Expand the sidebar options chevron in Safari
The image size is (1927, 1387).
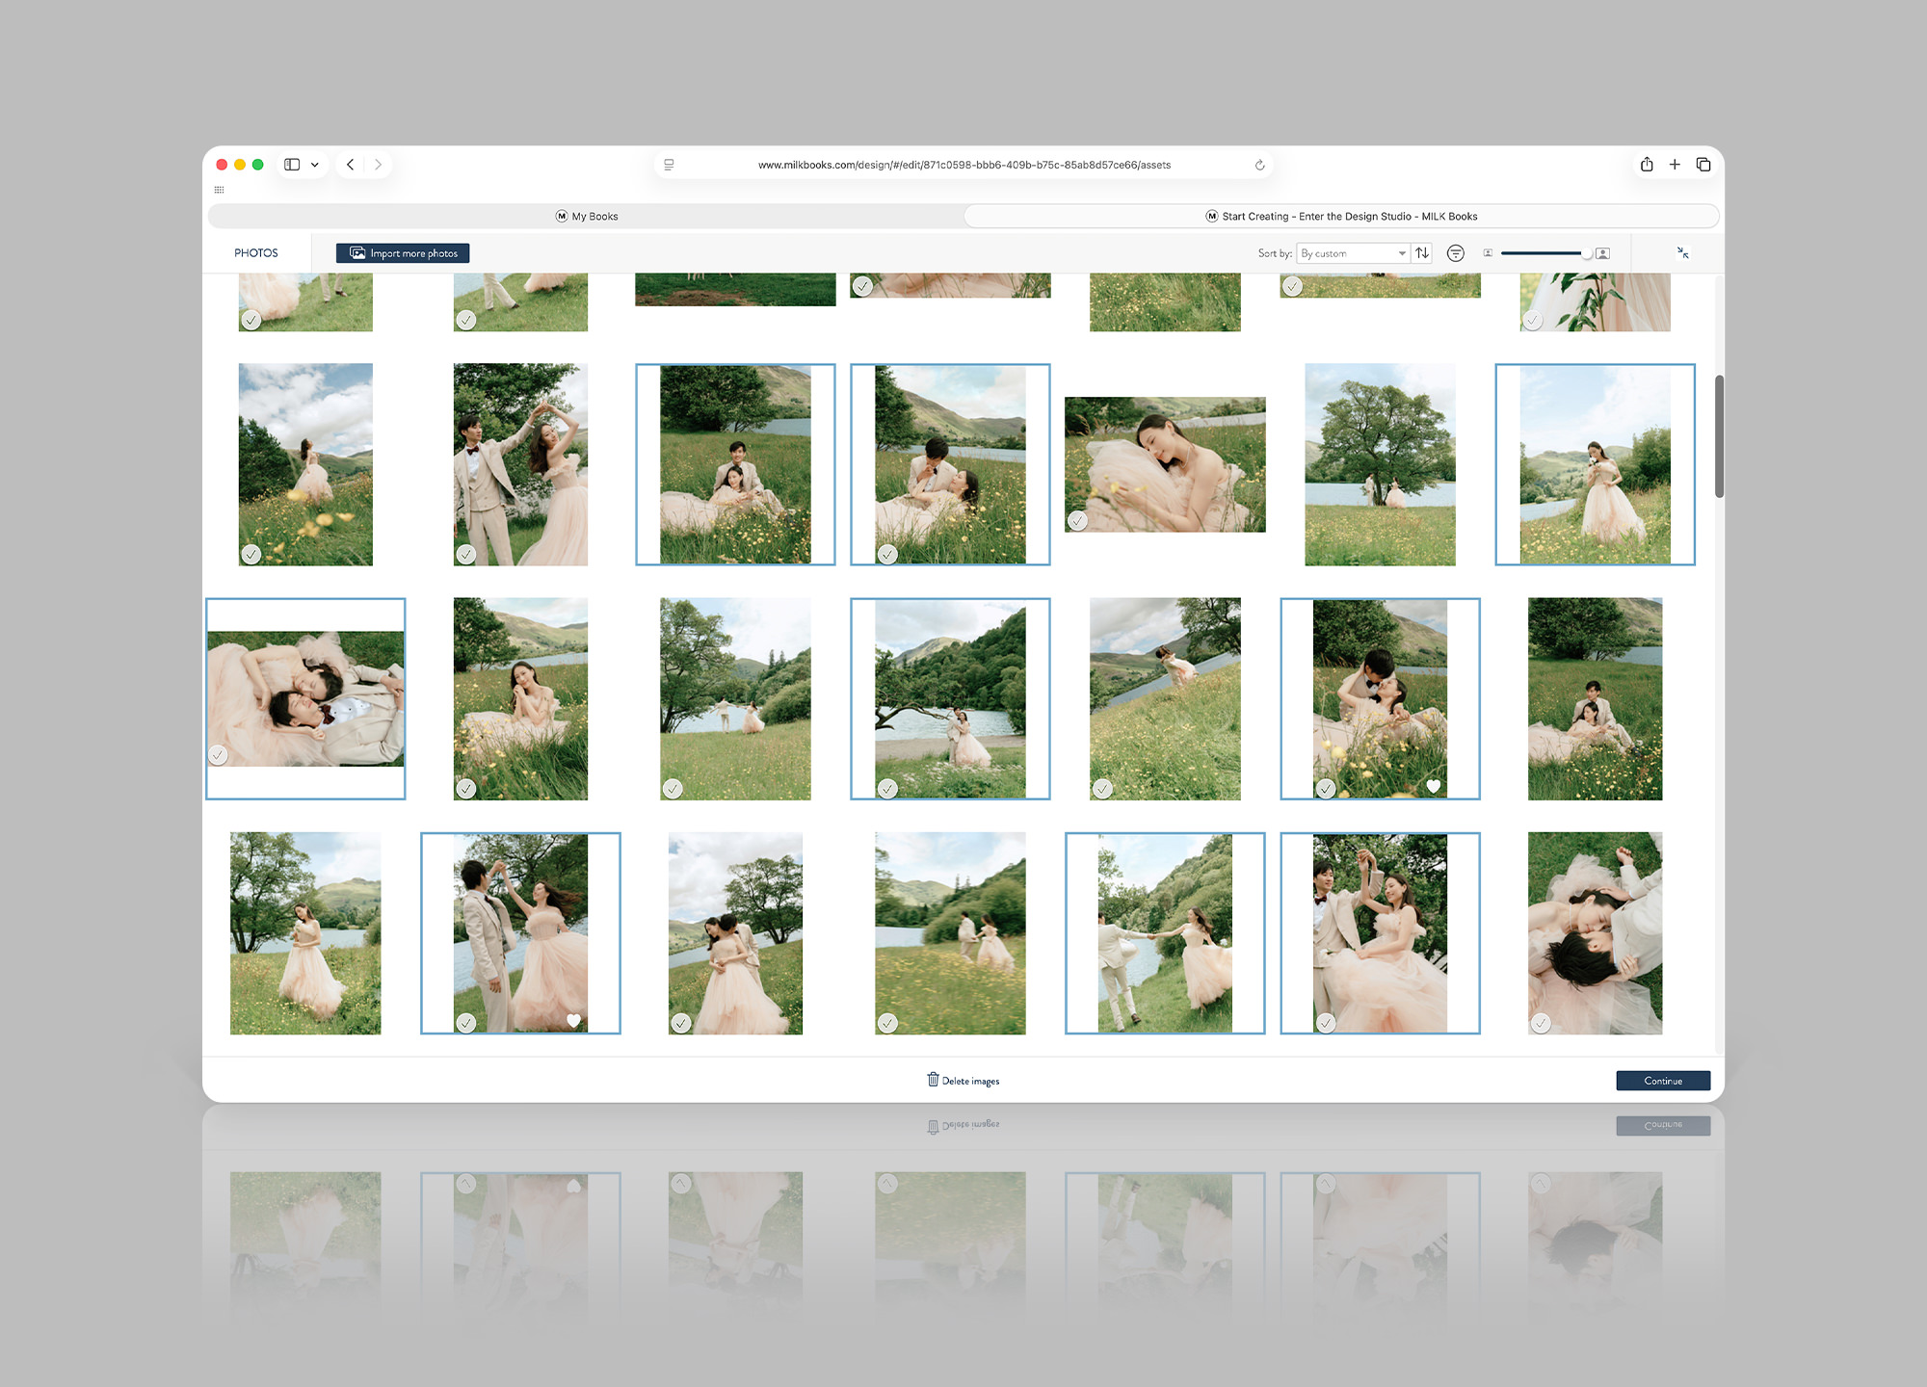pos(314,165)
